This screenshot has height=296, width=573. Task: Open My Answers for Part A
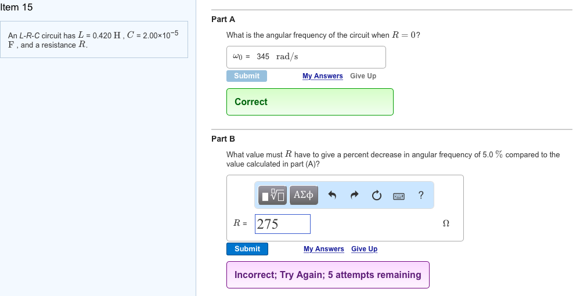coord(322,76)
